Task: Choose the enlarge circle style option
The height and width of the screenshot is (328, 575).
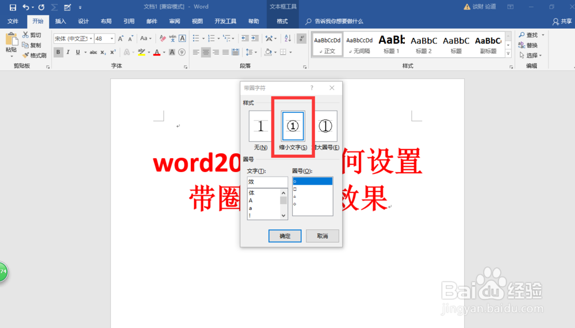Action: point(325,131)
